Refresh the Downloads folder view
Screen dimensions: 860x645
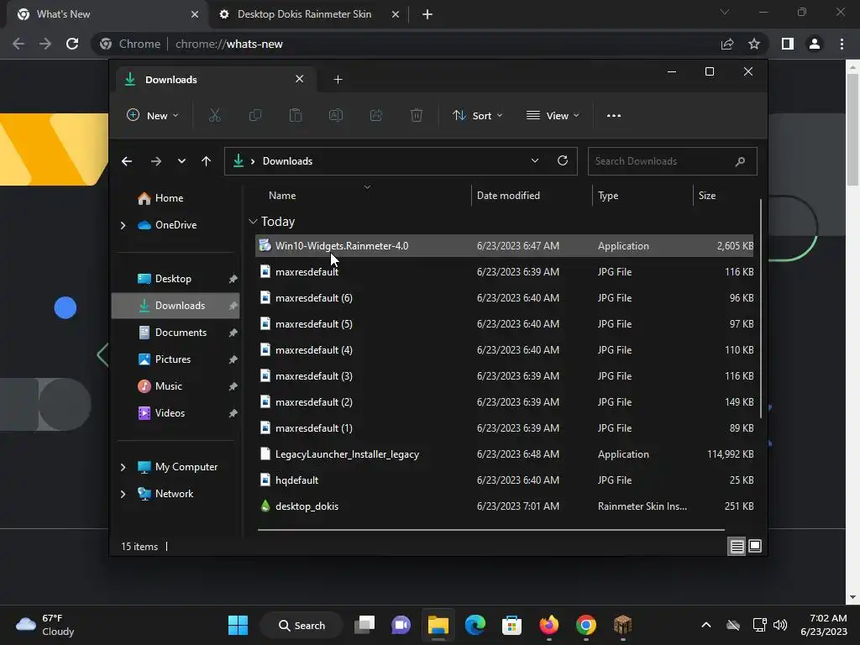click(562, 160)
